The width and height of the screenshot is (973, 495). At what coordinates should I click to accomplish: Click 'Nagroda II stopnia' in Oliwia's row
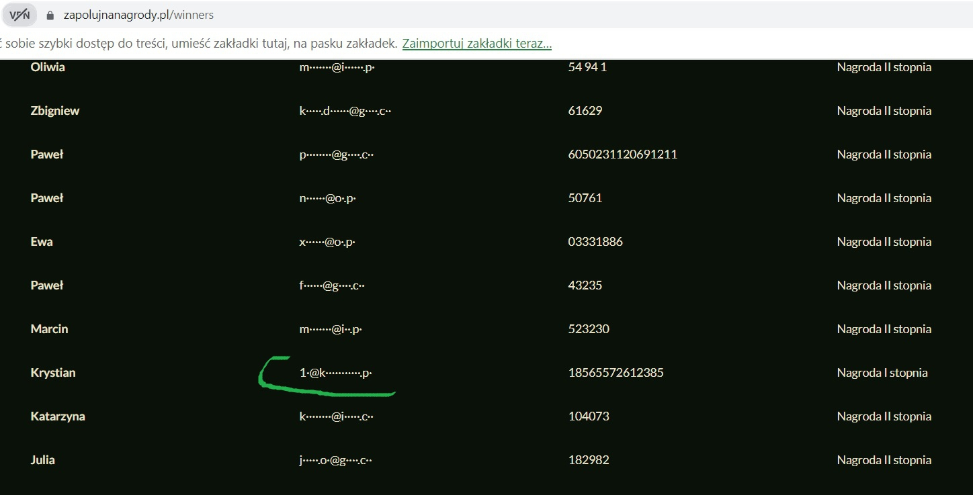point(884,67)
